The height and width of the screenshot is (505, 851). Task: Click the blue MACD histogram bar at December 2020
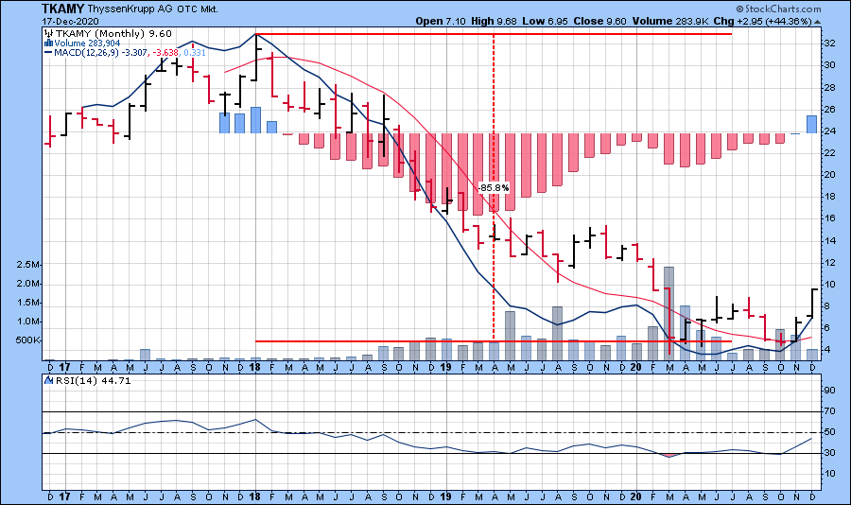coord(812,124)
